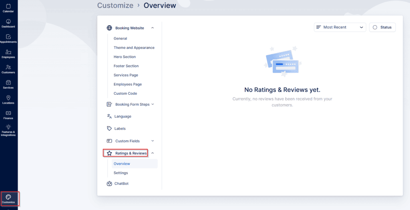Image resolution: width=410 pixels, height=210 pixels.
Task: Open the Customers sidebar icon
Action: [x=8, y=67]
